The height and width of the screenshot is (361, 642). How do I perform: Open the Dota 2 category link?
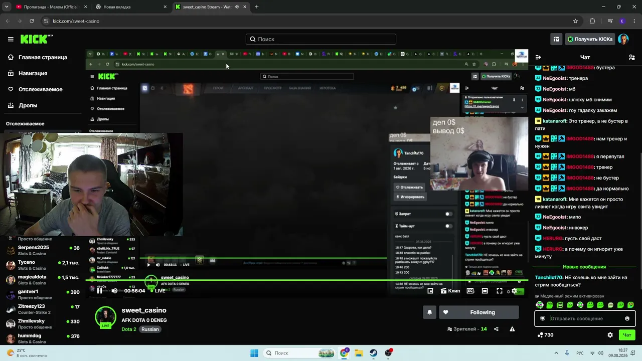pos(129,329)
